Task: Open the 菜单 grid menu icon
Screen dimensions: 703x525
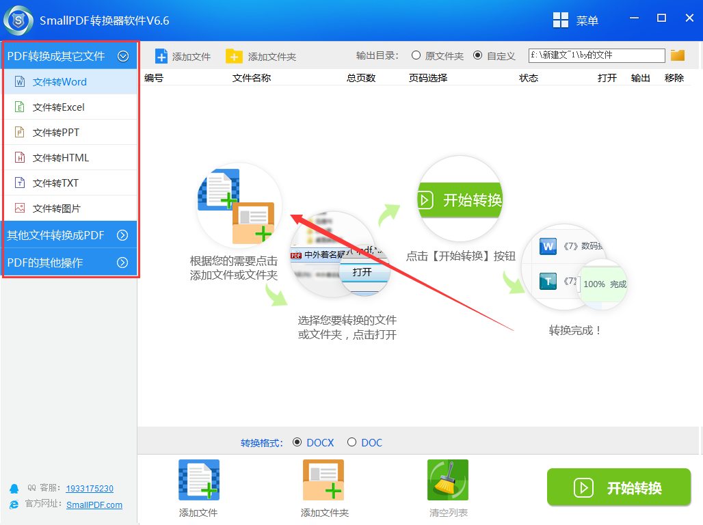Action: (561, 21)
